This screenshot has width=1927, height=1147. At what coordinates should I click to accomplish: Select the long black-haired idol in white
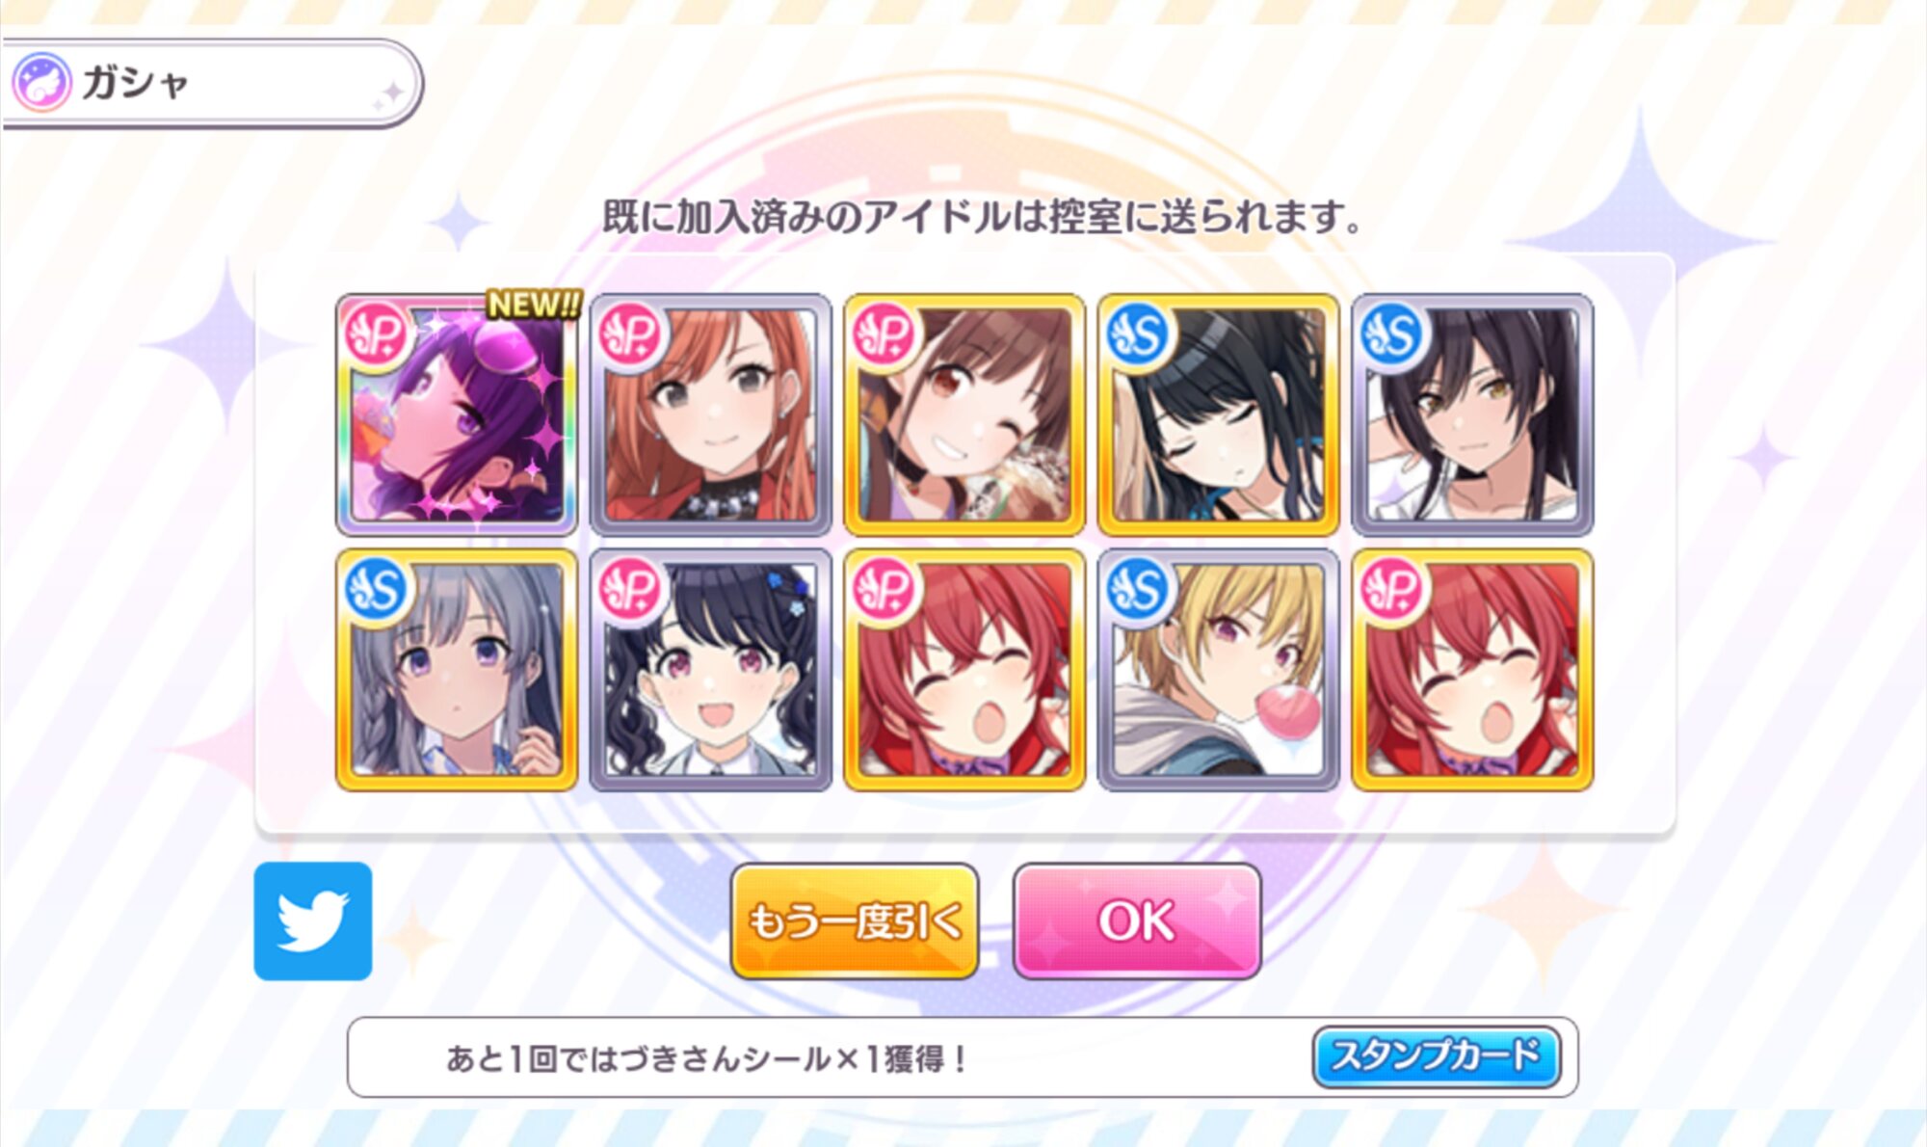tap(1472, 414)
